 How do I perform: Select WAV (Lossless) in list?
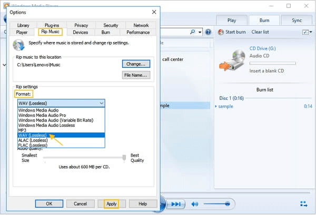61,135
